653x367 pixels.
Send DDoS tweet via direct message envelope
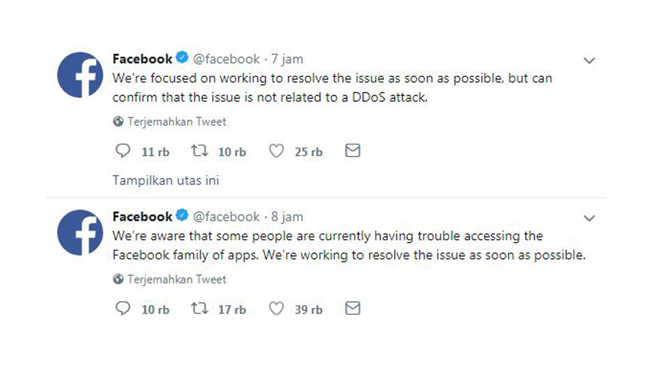pyautogui.click(x=353, y=151)
